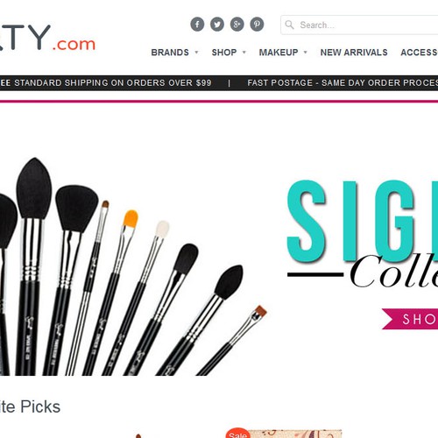Expand the BRANDS dropdown arrow
This screenshot has height=438, width=438.
(196, 53)
